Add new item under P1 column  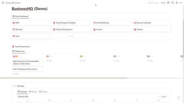(49, 61)
